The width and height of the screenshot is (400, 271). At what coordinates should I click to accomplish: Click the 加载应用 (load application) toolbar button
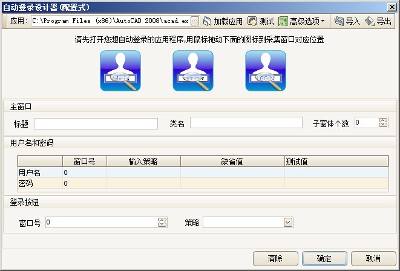(x=222, y=21)
